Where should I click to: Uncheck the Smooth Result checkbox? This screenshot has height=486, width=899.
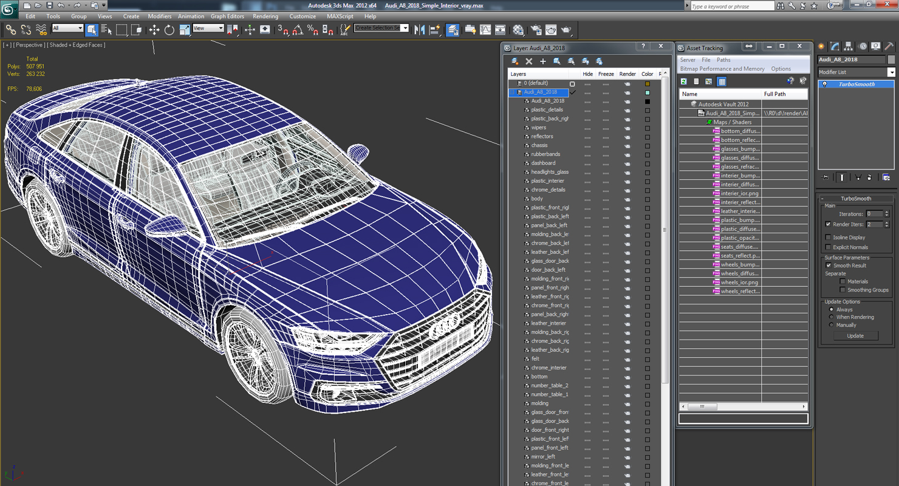coord(829,265)
